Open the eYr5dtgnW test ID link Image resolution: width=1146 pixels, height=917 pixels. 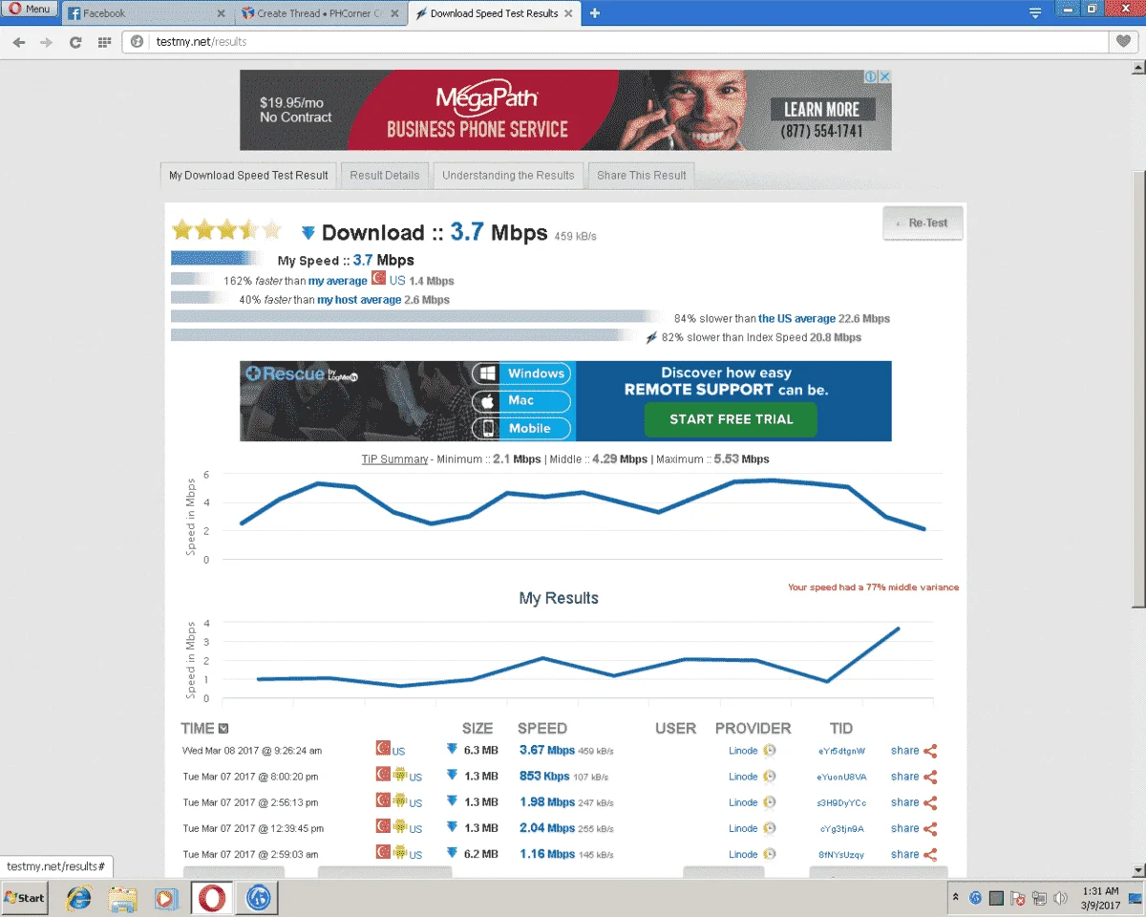click(841, 752)
